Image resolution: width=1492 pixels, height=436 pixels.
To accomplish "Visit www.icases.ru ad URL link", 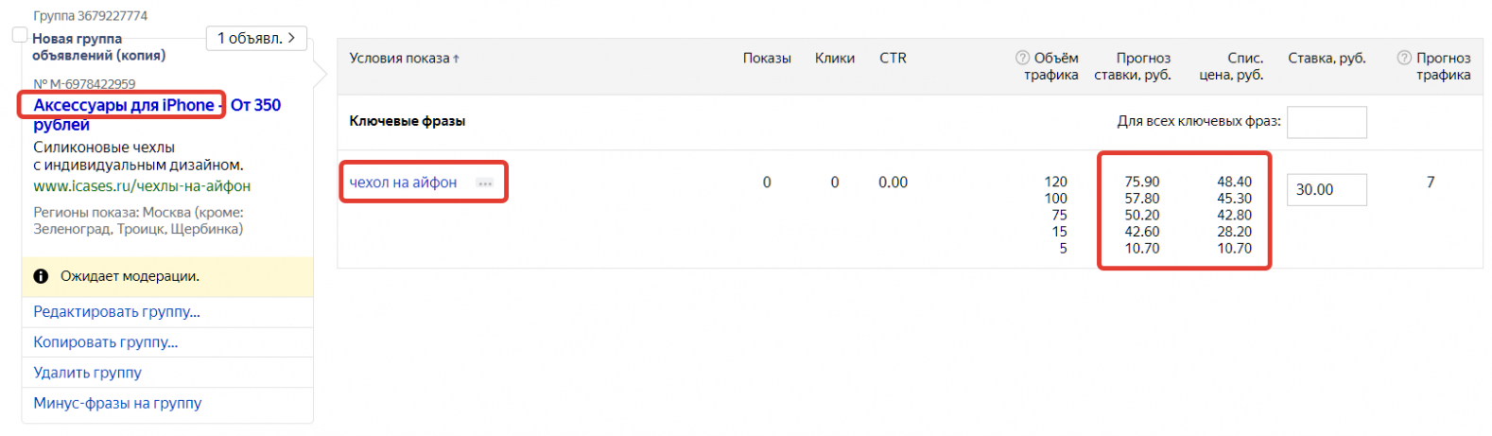I will tap(142, 186).
